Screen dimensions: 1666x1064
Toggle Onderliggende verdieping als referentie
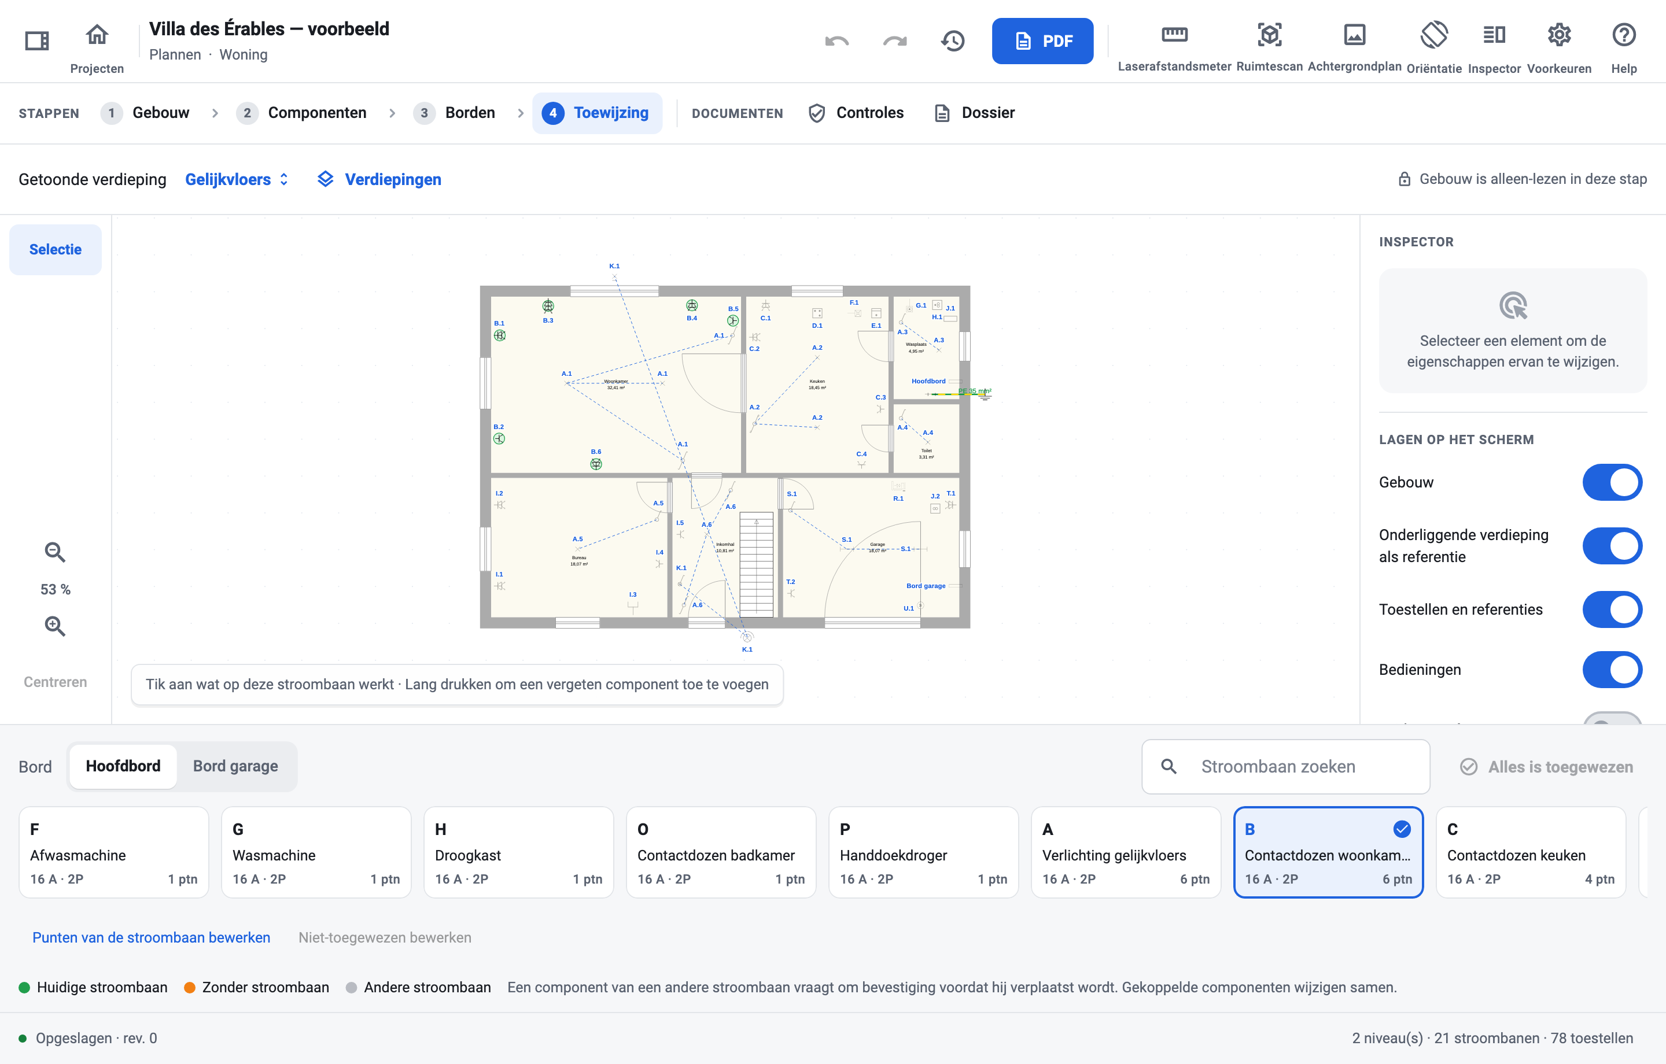pos(1612,546)
